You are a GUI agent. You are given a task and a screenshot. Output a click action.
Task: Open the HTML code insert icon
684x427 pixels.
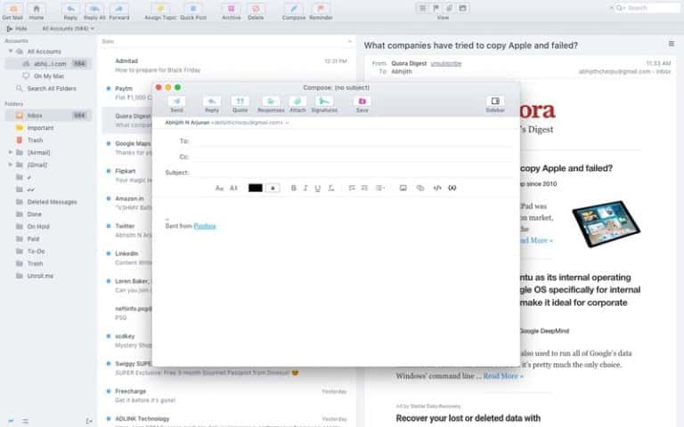437,189
